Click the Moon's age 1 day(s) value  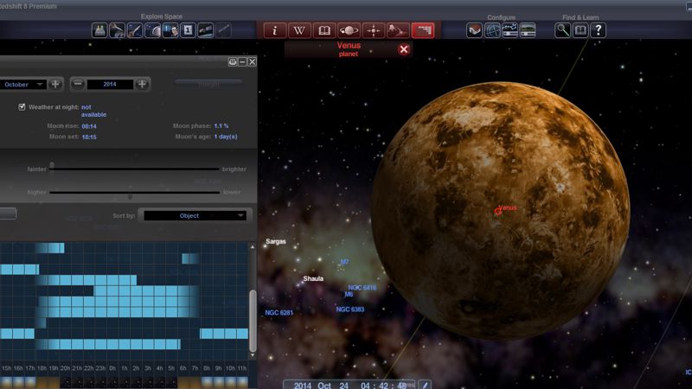point(226,137)
